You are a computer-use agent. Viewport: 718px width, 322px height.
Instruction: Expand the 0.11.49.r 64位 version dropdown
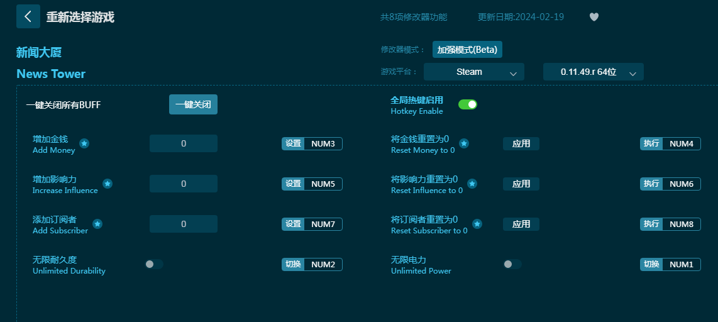(593, 72)
